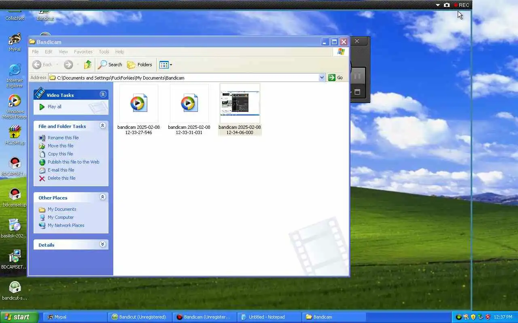Click Copy this file
The width and height of the screenshot is (518, 323).
(60, 154)
